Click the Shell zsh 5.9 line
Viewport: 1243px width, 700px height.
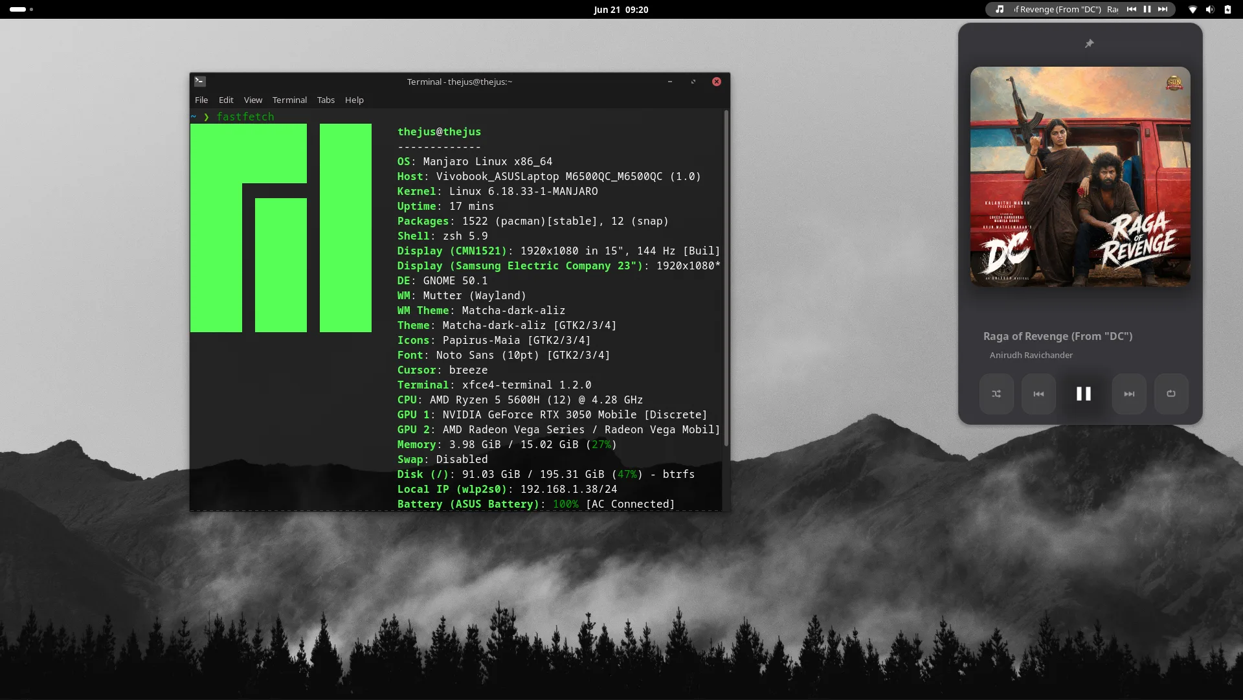tap(443, 236)
